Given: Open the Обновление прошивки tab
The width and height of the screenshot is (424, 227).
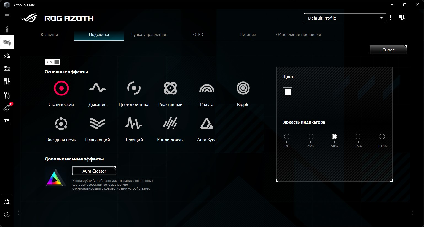Looking at the screenshot, I should pyautogui.click(x=298, y=35).
